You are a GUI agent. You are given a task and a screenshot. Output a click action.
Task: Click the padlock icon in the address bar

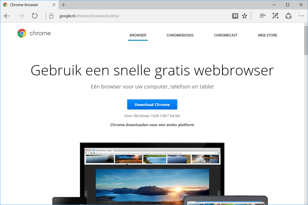(x=51, y=16)
